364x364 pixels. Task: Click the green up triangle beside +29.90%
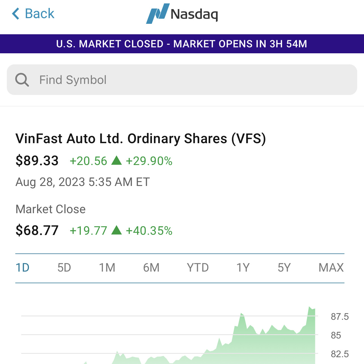[x=117, y=160]
